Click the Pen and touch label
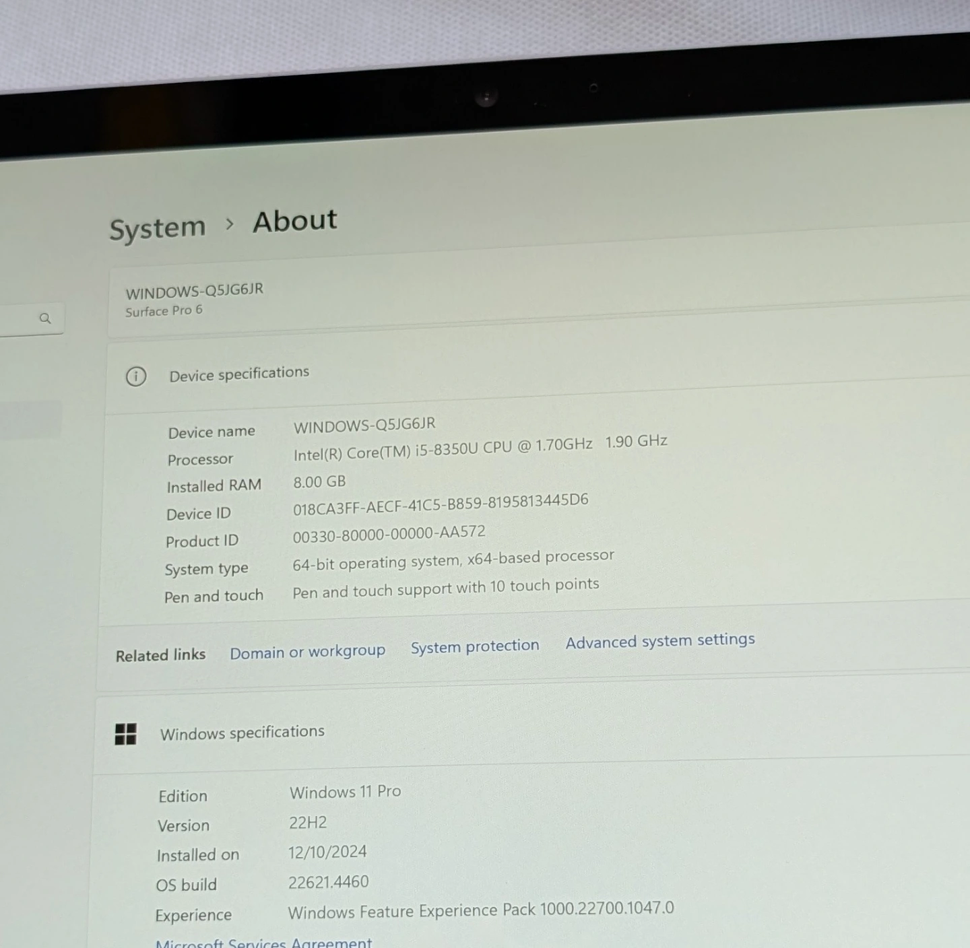 point(214,597)
